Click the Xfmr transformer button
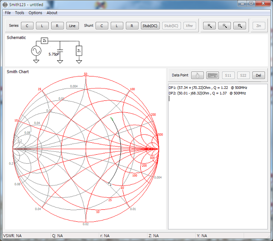Viewport: 273px width, 241px height. point(189,26)
